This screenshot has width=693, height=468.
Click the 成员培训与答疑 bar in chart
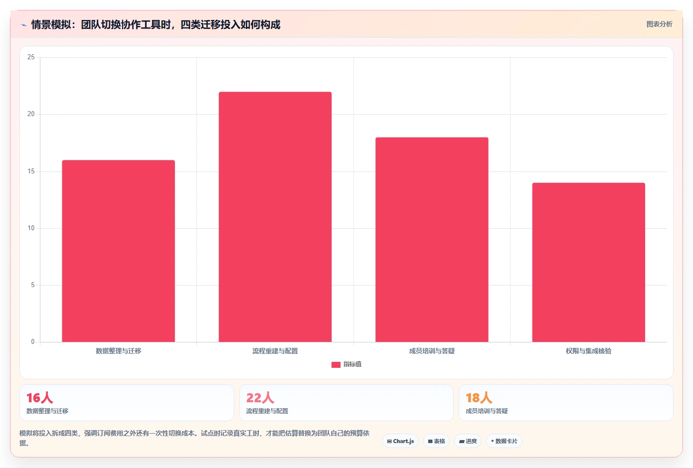(x=432, y=240)
